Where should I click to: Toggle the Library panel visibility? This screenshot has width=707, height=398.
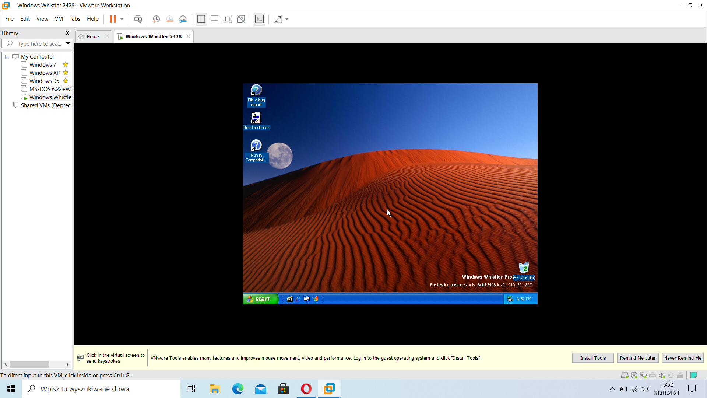201,19
